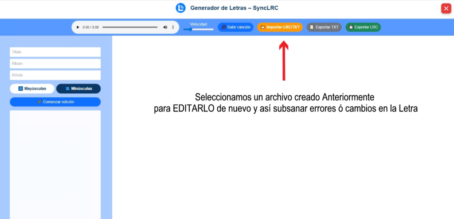Screen dimensions: 454x219
Task: Open the audio player three-dot menu
Action: coord(173,27)
